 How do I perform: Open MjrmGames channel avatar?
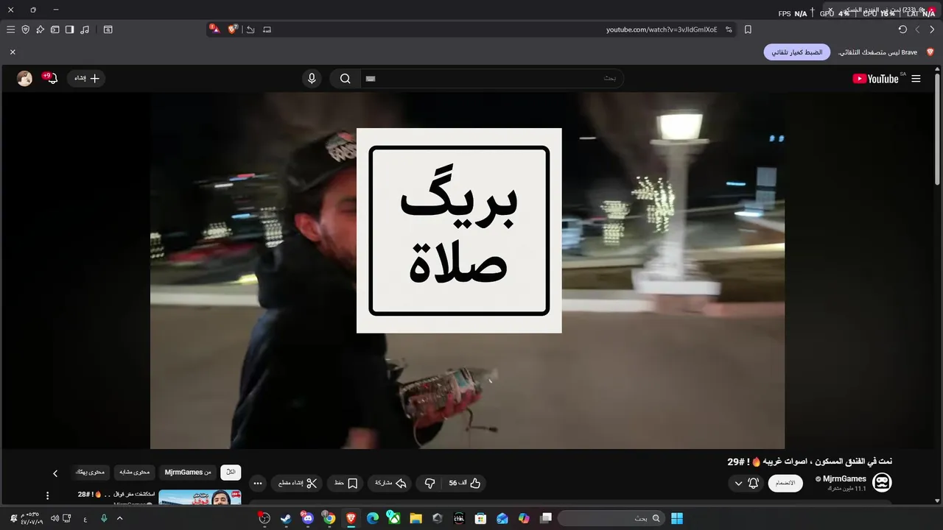(882, 482)
